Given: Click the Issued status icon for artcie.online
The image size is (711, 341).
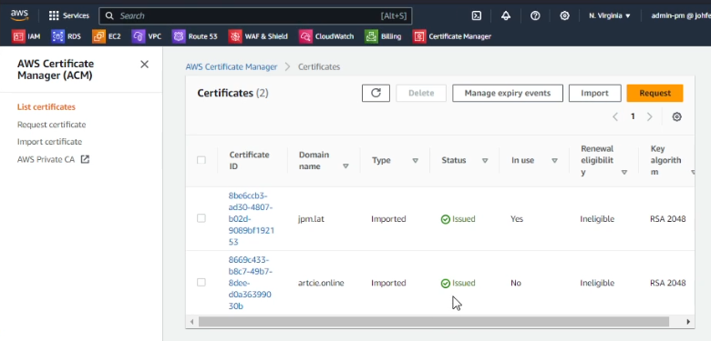Looking at the screenshot, I should [445, 284].
